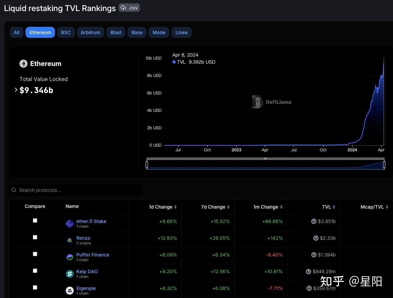This screenshot has height=298, width=393.
Task: Click the Ethereum logo icon
Action: click(x=23, y=64)
